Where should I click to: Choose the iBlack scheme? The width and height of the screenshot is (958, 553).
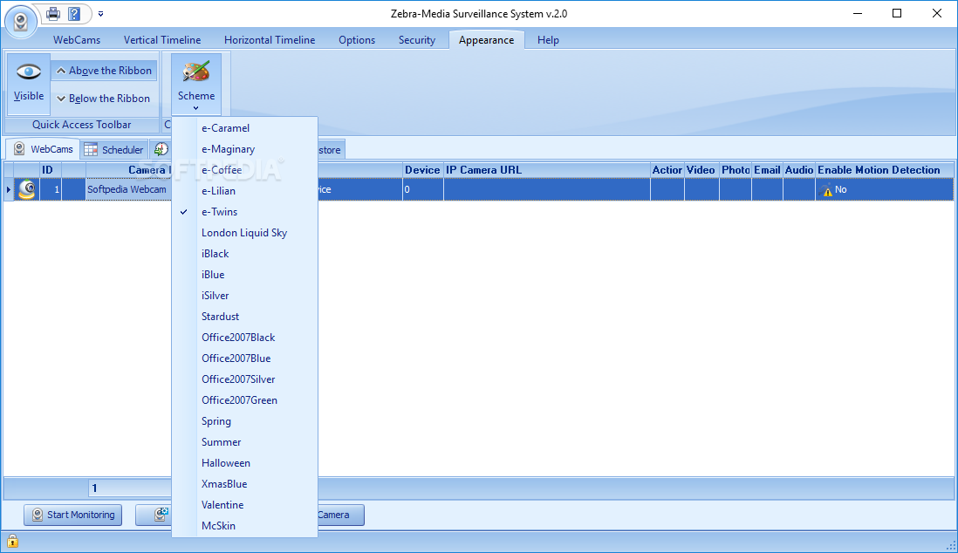coord(245,254)
